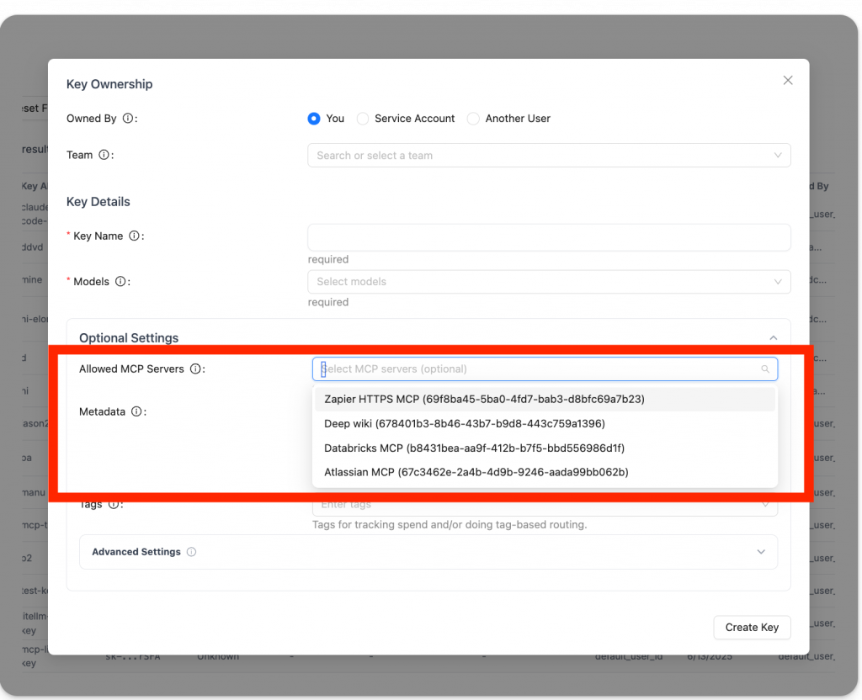Click the Models info icon
This screenshot has width=862, height=700.
(x=120, y=281)
